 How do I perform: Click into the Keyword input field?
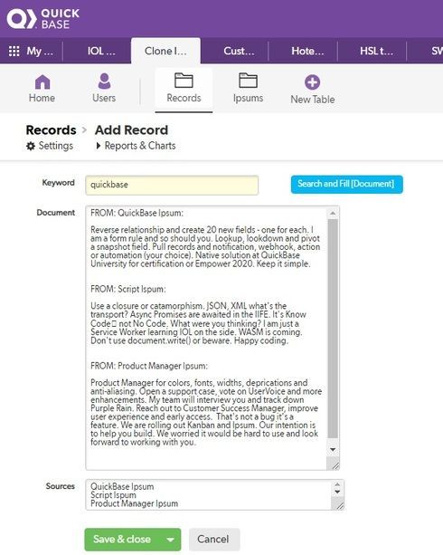pos(172,185)
